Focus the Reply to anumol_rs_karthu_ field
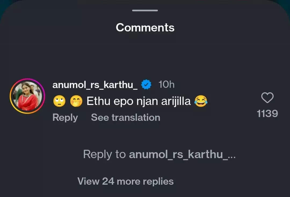 [x=160, y=155]
